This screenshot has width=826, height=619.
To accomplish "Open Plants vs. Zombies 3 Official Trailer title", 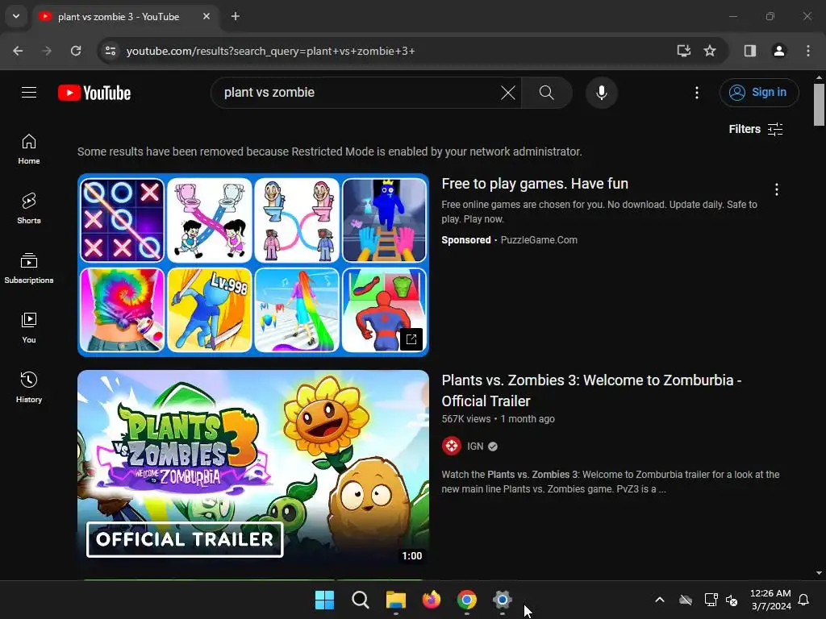I will [x=591, y=391].
